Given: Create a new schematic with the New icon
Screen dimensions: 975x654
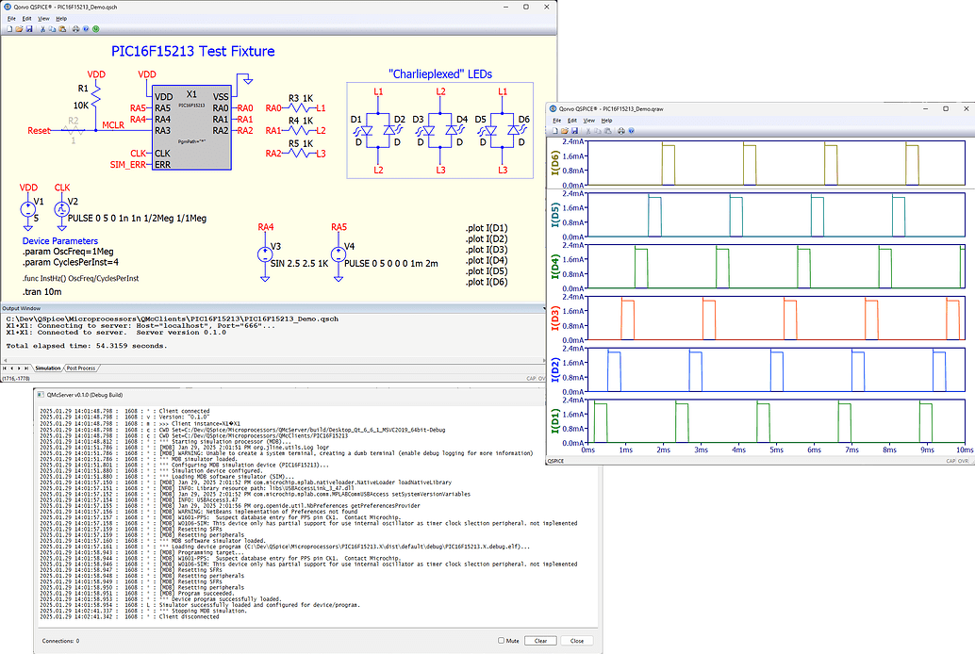Looking at the screenshot, I should point(9,29).
